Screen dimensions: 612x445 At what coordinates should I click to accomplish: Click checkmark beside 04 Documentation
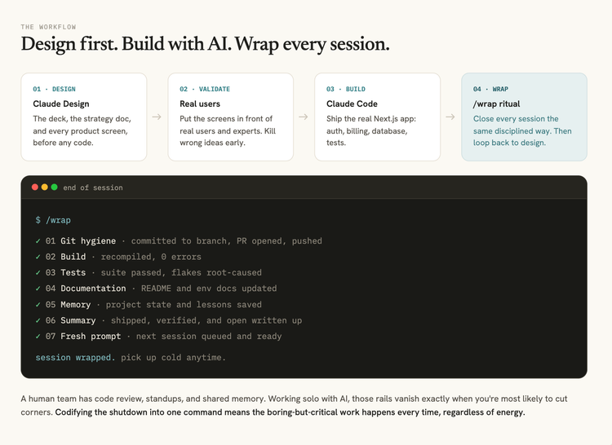(38, 289)
